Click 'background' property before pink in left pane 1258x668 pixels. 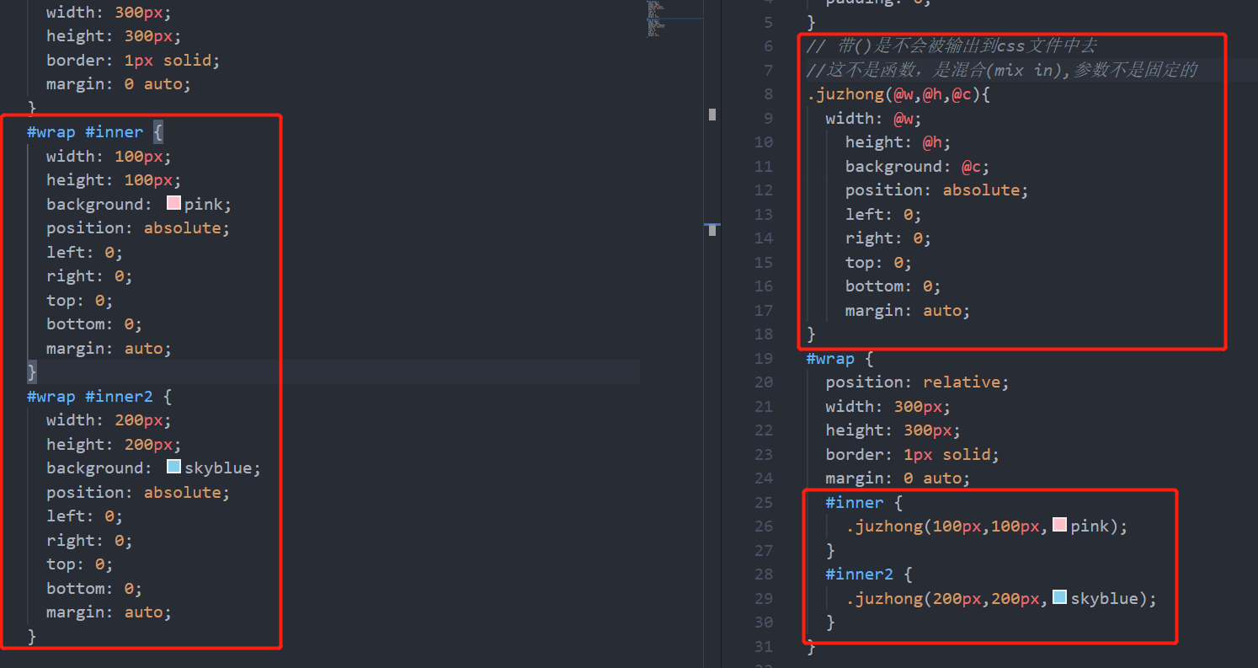click(95, 204)
